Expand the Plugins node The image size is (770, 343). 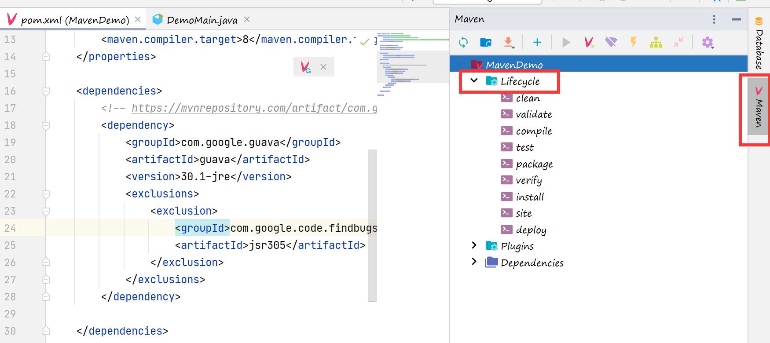(474, 245)
